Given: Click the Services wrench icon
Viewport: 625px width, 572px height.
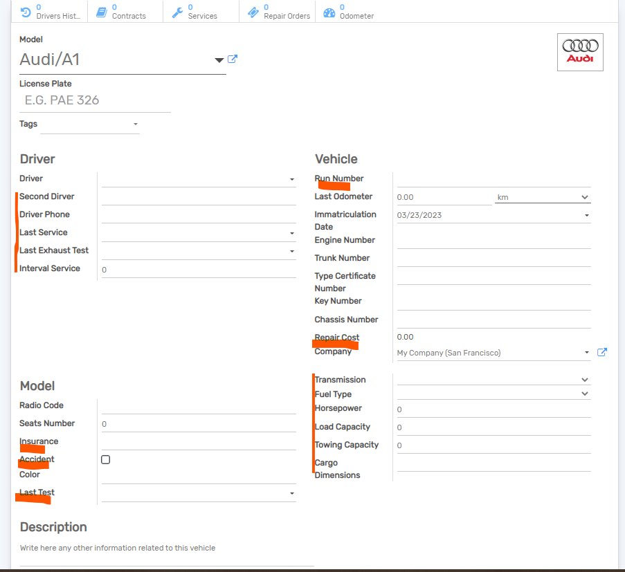Looking at the screenshot, I should pos(177,12).
